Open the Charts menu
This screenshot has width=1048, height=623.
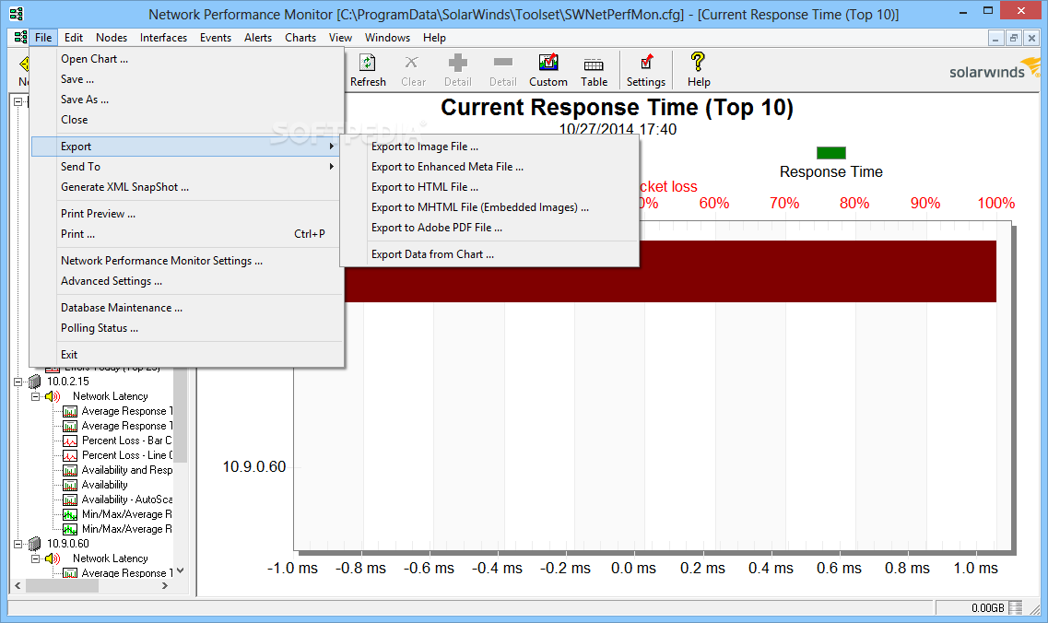300,38
